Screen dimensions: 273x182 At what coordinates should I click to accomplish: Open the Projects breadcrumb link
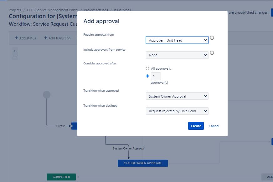15,10
